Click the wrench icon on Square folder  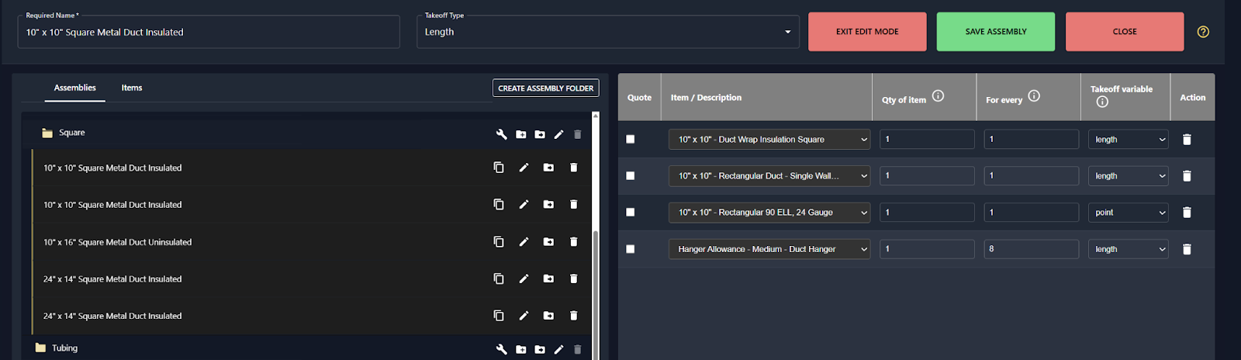(x=501, y=134)
